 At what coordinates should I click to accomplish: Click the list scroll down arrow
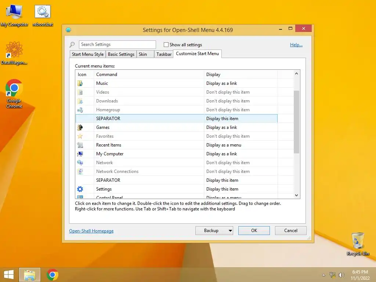pyautogui.click(x=296, y=195)
